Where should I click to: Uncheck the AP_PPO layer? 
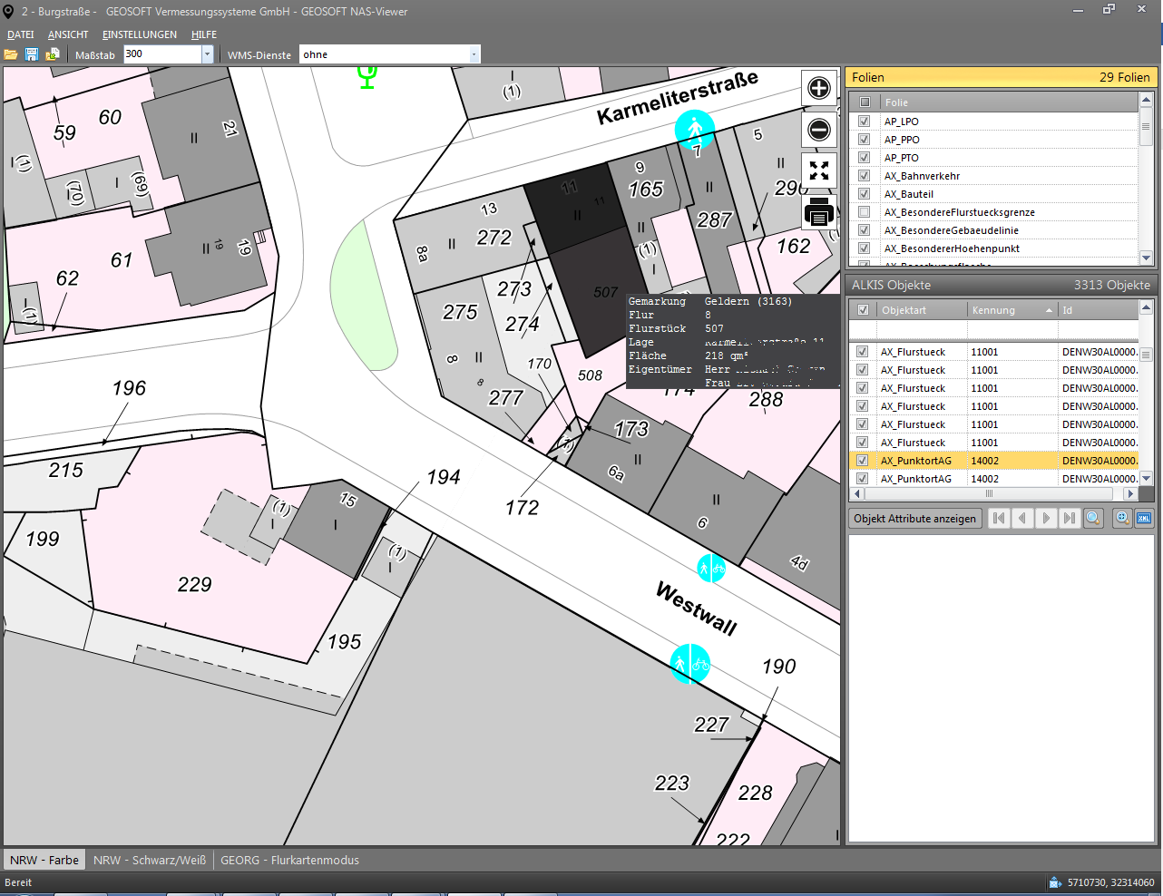click(x=865, y=139)
